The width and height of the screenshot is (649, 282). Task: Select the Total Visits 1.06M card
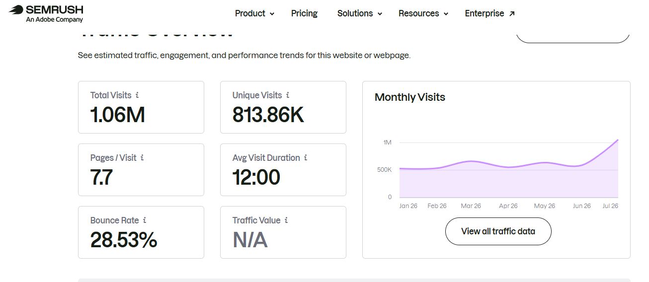[141, 107]
